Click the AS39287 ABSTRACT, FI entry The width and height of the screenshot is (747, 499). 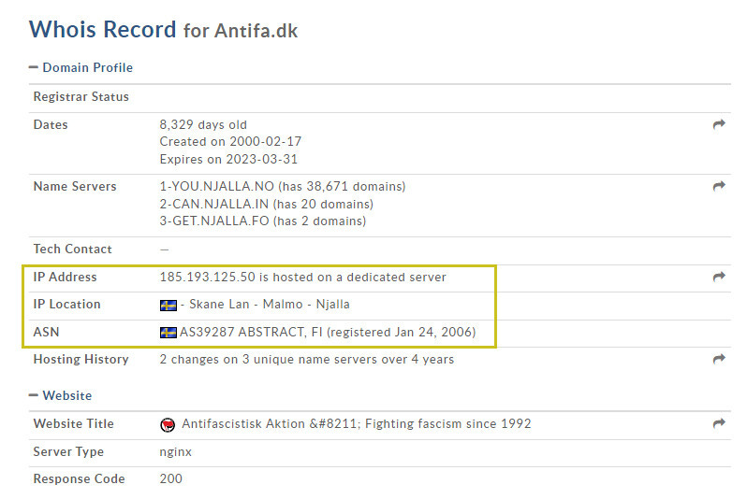[251, 332]
